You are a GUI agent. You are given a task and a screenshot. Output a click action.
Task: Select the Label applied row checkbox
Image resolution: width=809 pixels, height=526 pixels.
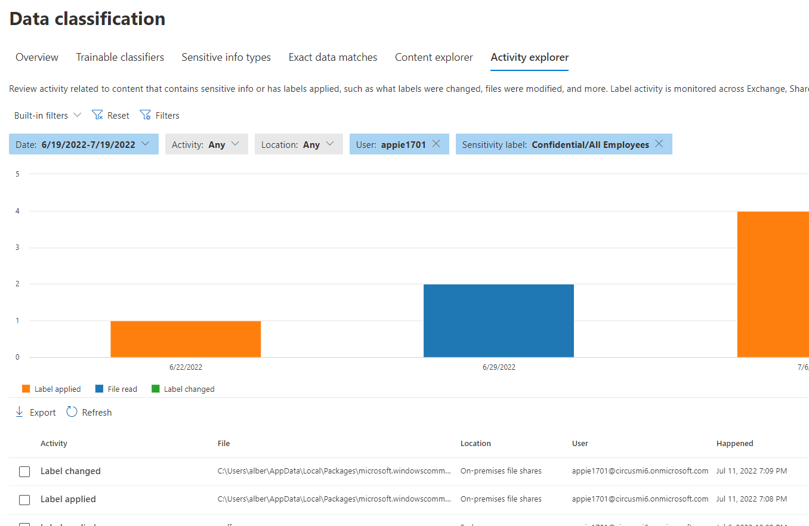(24, 499)
